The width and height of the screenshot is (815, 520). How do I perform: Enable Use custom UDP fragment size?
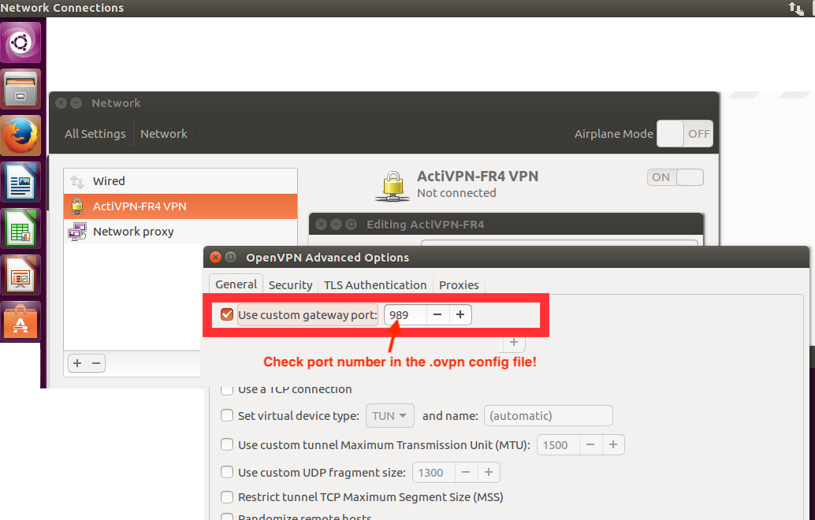point(227,472)
